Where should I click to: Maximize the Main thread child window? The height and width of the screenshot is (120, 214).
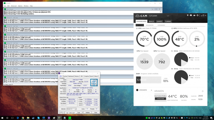click(x=156, y=9)
